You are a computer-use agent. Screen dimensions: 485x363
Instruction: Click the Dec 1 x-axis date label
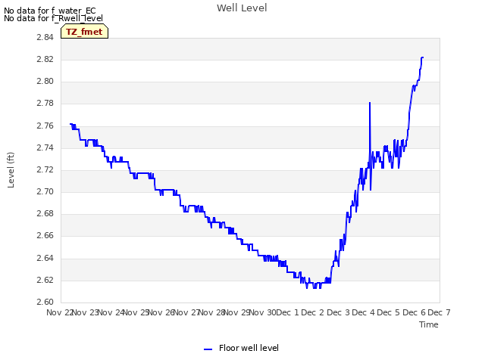pos(287,312)
